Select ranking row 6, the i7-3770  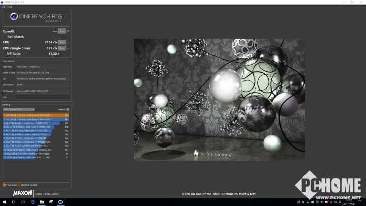click(x=36, y=134)
